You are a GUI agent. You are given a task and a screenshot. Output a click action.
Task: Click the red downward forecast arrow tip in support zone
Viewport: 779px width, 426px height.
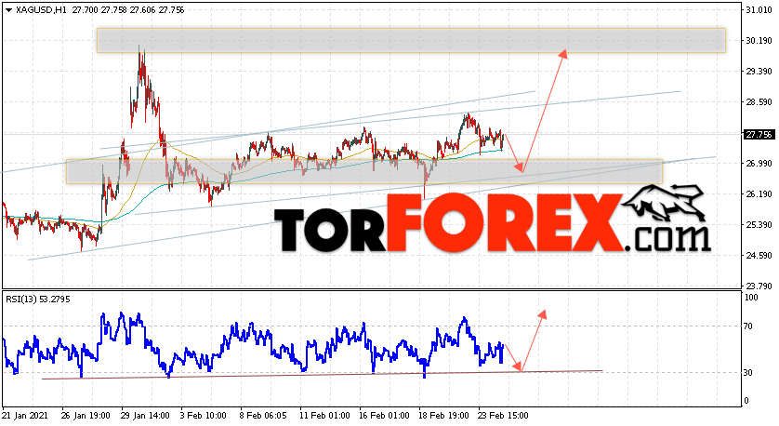click(x=522, y=170)
